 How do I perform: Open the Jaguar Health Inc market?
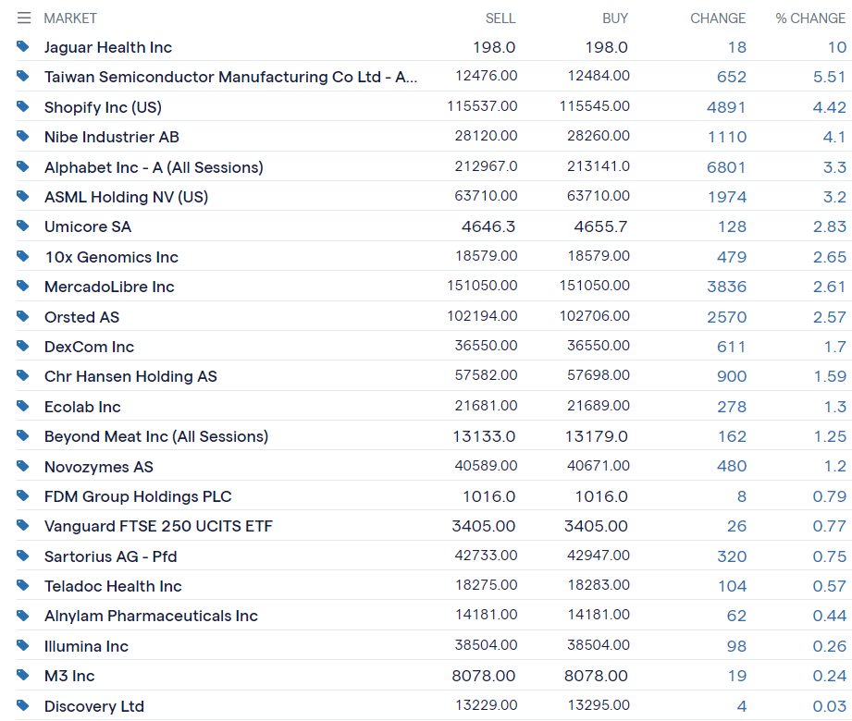[108, 47]
